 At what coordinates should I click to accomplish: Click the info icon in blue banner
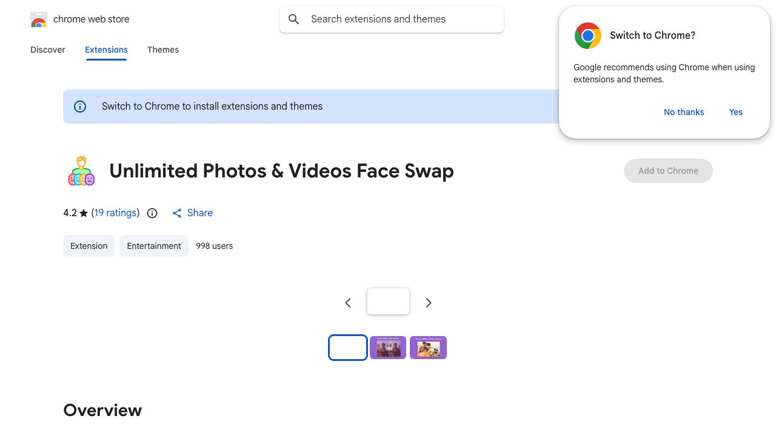coord(80,107)
